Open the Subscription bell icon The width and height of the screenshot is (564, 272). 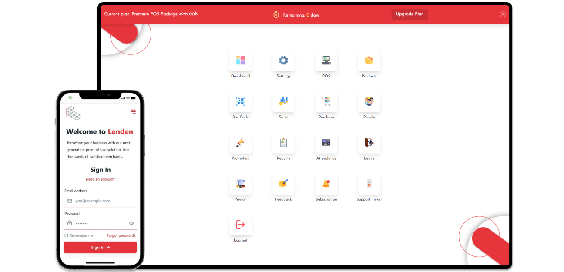point(326,184)
